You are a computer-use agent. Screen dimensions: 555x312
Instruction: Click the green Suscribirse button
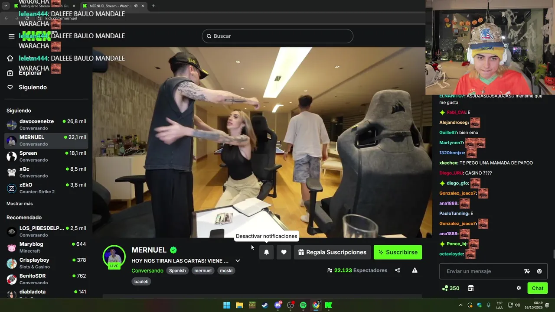[x=398, y=252]
